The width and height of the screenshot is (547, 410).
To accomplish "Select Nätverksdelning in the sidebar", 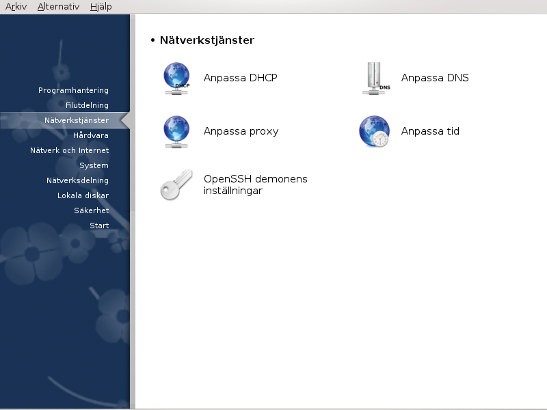I will pos(77,180).
